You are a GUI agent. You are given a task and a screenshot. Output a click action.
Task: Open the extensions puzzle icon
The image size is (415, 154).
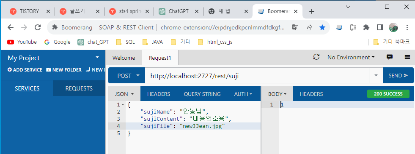pyautogui.click(x=366, y=27)
